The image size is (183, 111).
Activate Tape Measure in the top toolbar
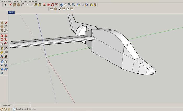coord(35,5)
